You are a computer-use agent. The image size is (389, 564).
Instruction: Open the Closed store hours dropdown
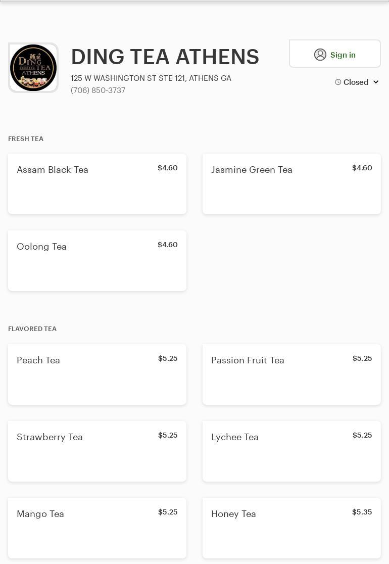pos(356,82)
